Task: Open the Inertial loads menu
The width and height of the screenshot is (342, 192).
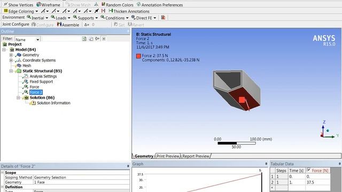Action: tap(37, 18)
